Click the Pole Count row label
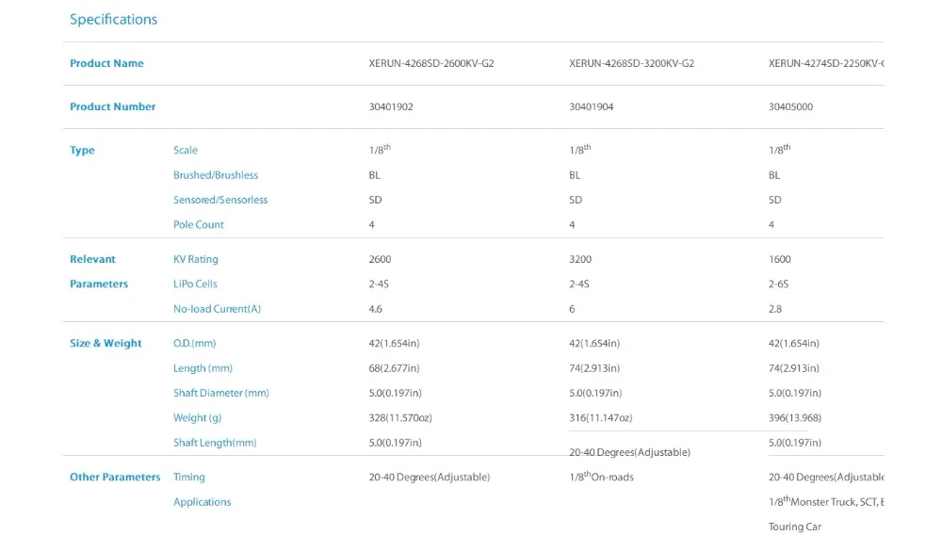942x551 pixels. [x=198, y=224]
